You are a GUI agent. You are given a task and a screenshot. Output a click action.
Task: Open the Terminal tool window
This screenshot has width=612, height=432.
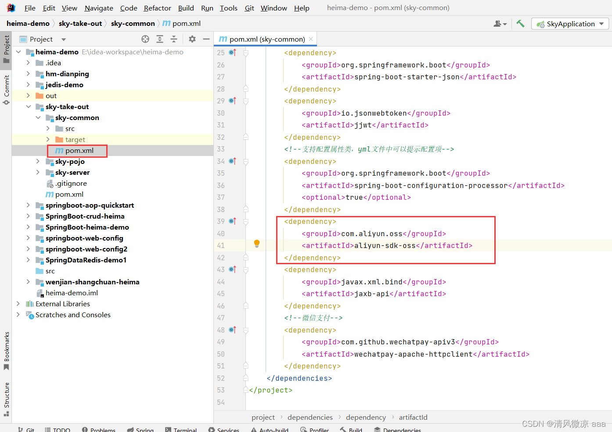(181, 430)
